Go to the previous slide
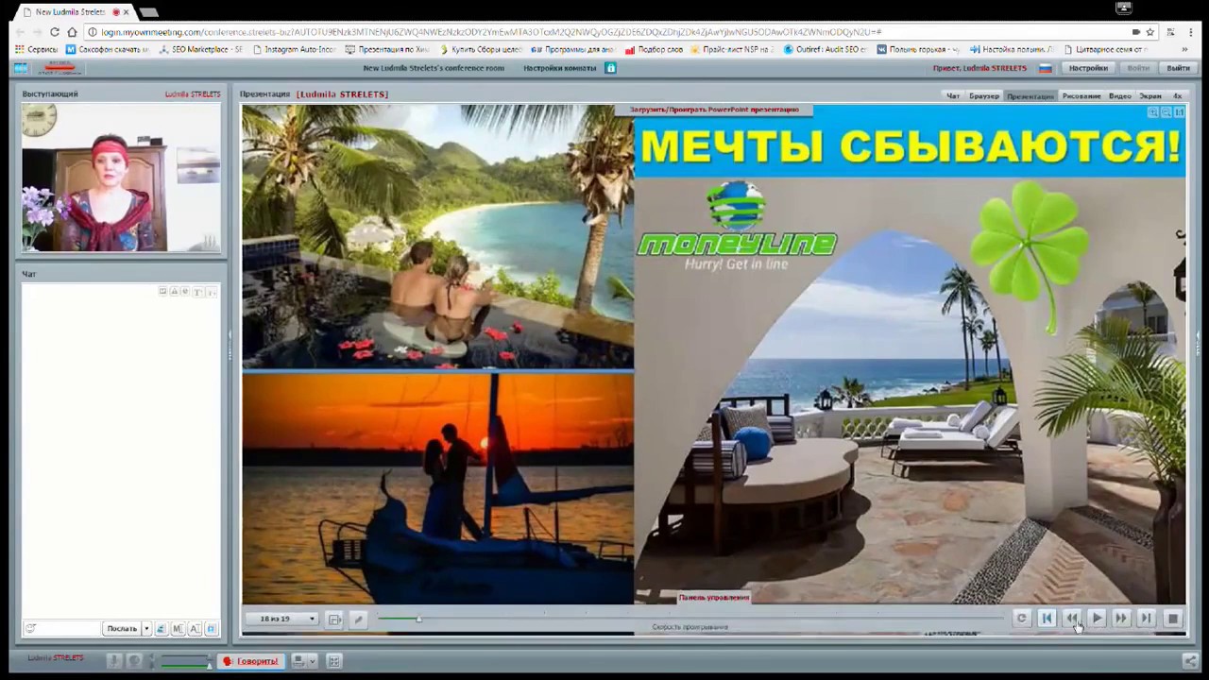The width and height of the screenshot is (1209, 680). (x=1071, y=619)
